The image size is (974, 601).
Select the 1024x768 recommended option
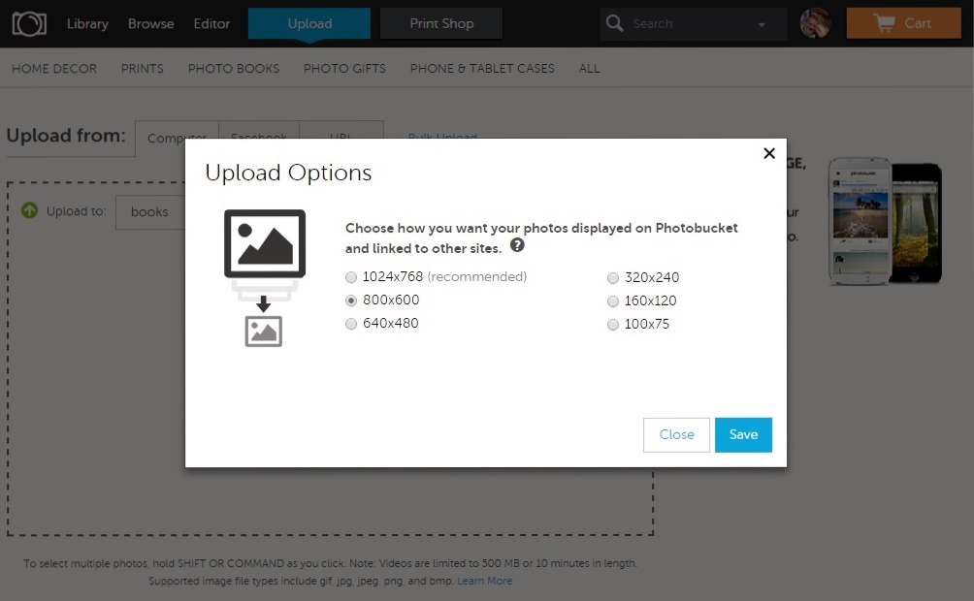(351, 277)
